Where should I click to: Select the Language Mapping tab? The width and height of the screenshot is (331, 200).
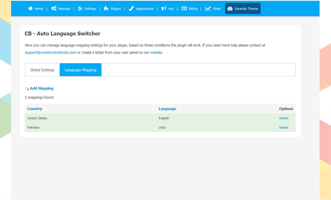[x=81, y=70]
